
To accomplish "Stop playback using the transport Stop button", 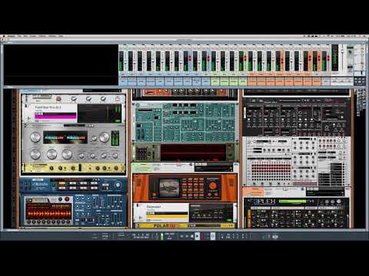I will point(192,236).
